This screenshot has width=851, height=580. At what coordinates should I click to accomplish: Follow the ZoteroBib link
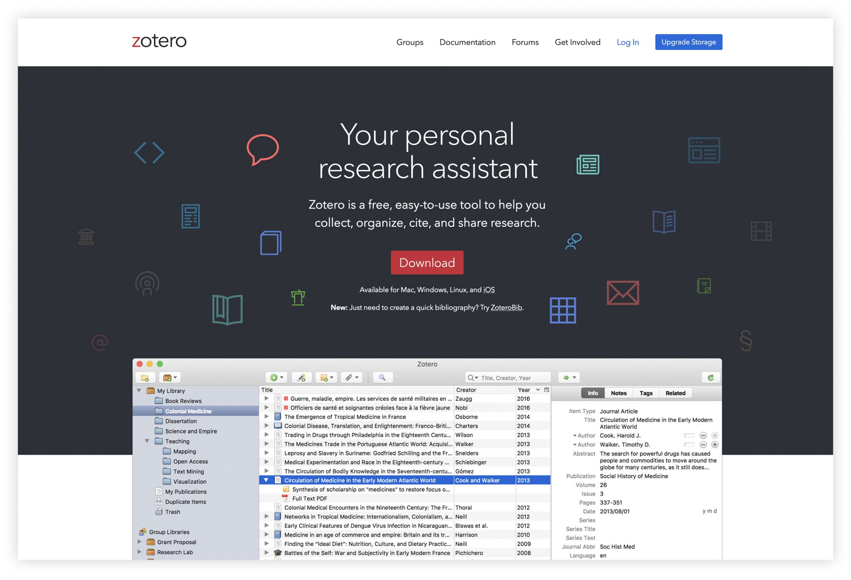tap(506, 307)
